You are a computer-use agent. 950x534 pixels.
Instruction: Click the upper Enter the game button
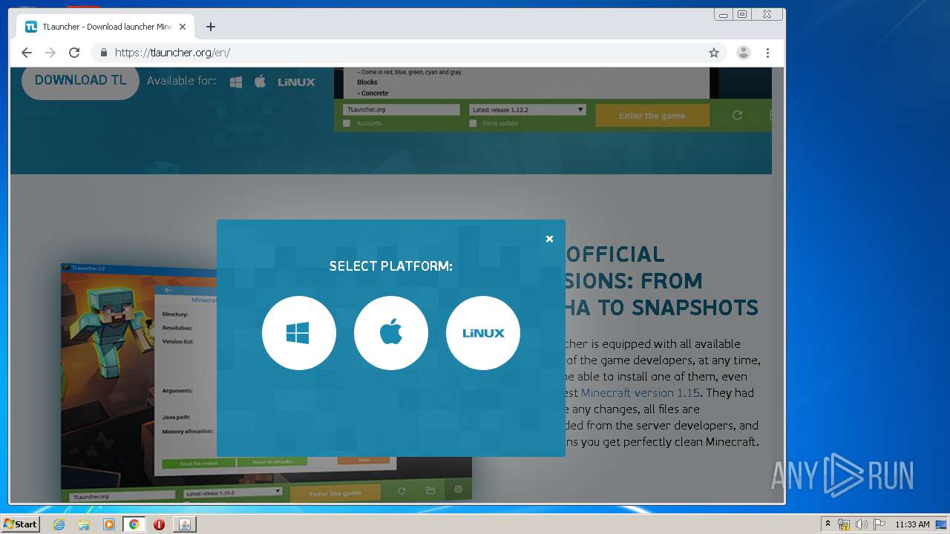click(652, 116)
